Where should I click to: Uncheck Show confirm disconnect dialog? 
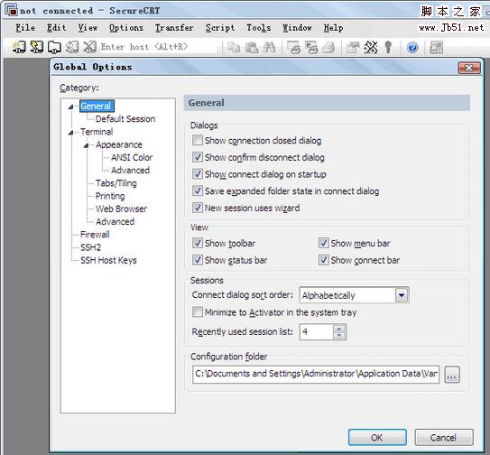coord(198,157)
